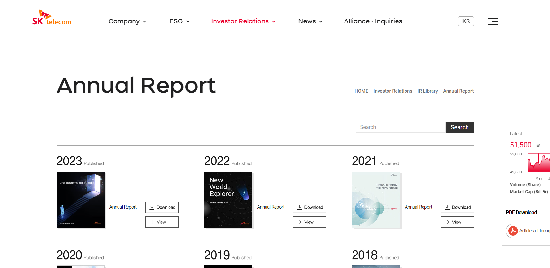The width and height of the screenshot is (550, 268).
Task: Click the 2019 Published heading
Action: (x=228, y=255)
